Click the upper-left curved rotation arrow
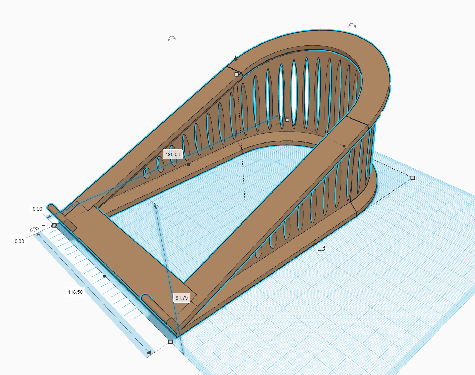Viewport: 475px width, 375px height. pyautogui.click(x=171, y=39)
